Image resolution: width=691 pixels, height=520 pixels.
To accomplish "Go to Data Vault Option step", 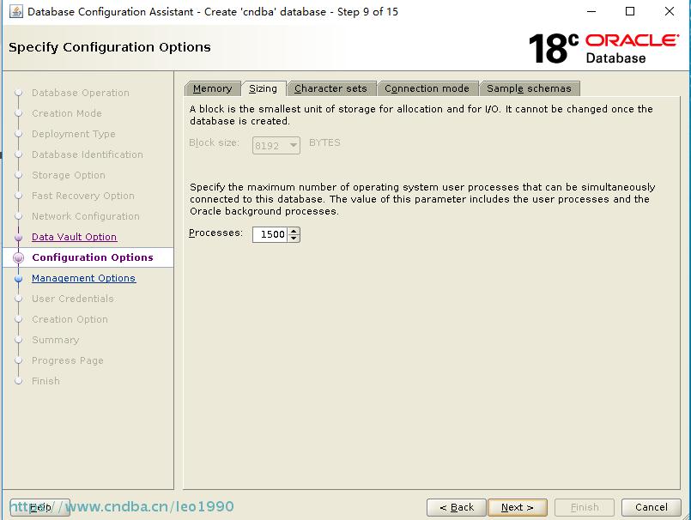I will pos(74,237).
